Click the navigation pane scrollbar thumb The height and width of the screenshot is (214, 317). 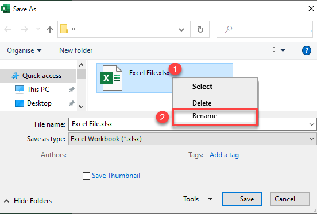82,74
